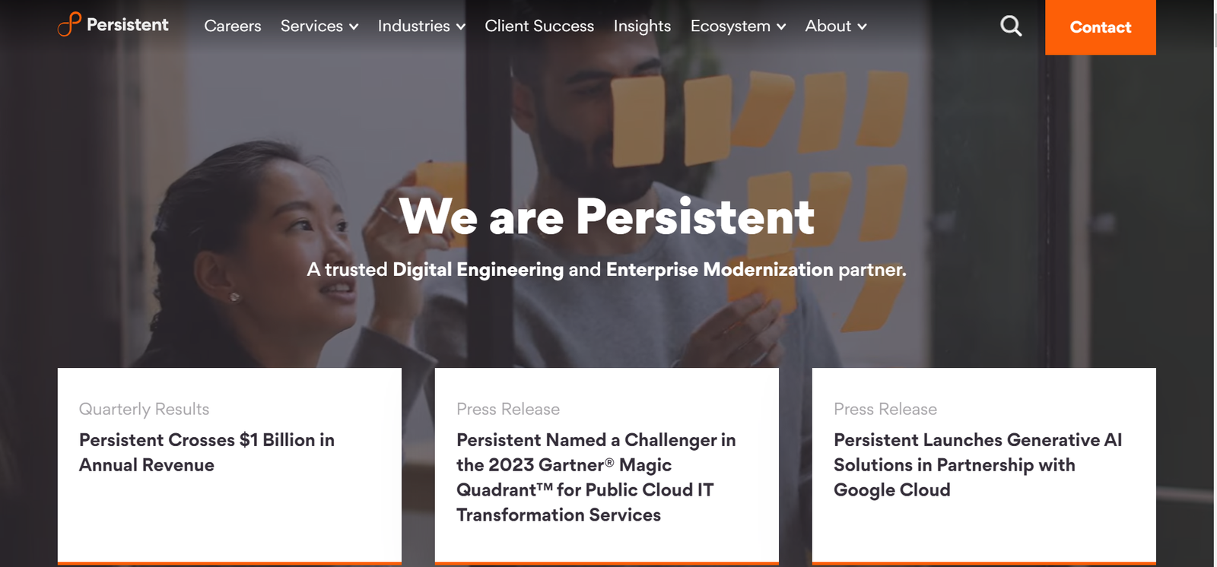This screenshot has height=567, width=1217.
Task: Select Insights from the top menu
Action: [x=642, y=27]
